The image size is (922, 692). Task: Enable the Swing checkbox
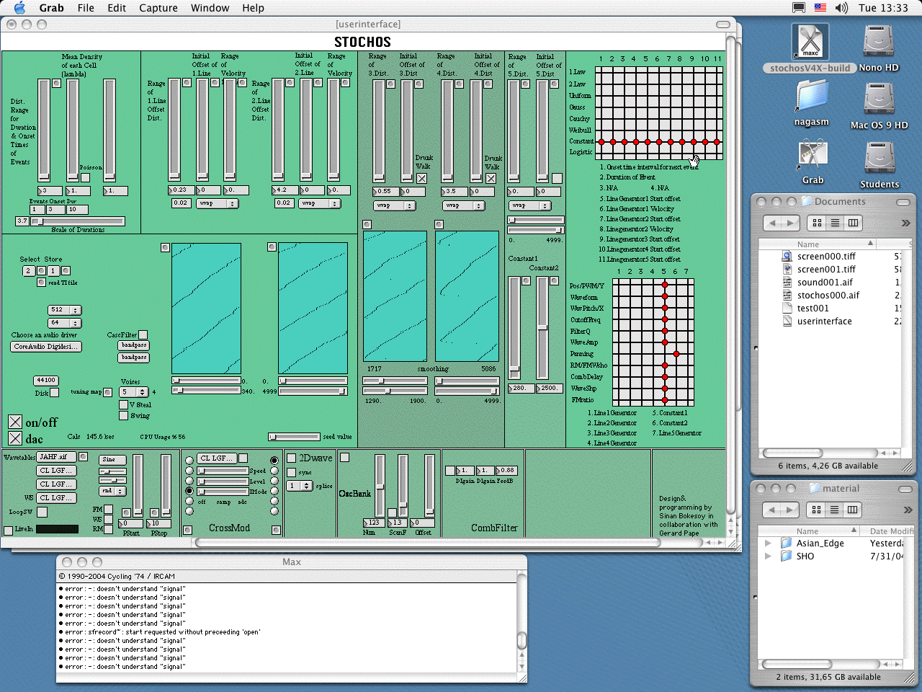(x=124, y=415)
